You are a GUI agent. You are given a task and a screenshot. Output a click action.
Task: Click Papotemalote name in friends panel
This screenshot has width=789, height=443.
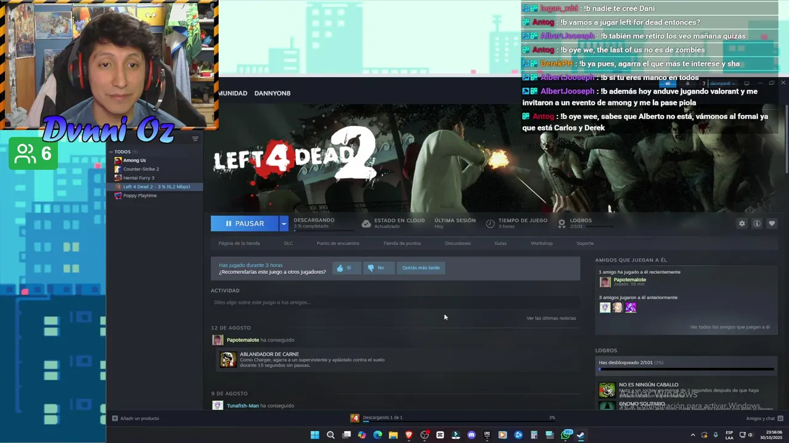(630, 279)
